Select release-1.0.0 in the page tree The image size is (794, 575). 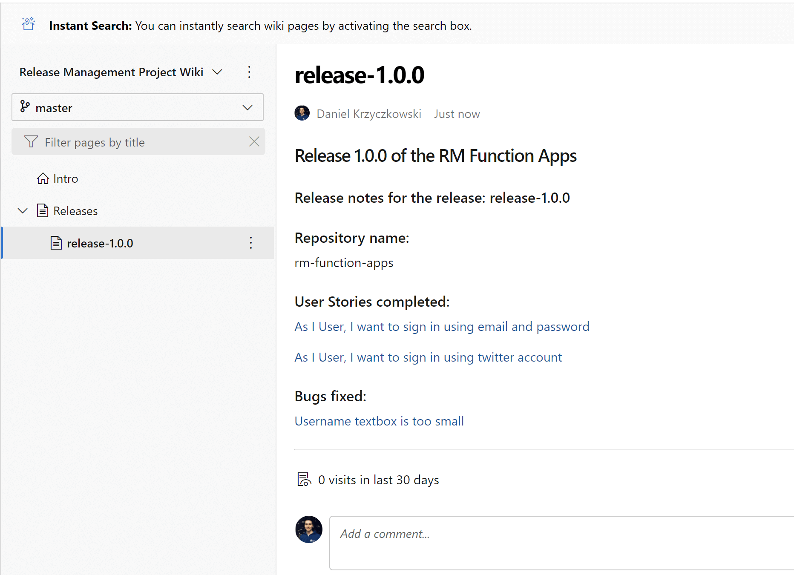(x=100, y=243)
